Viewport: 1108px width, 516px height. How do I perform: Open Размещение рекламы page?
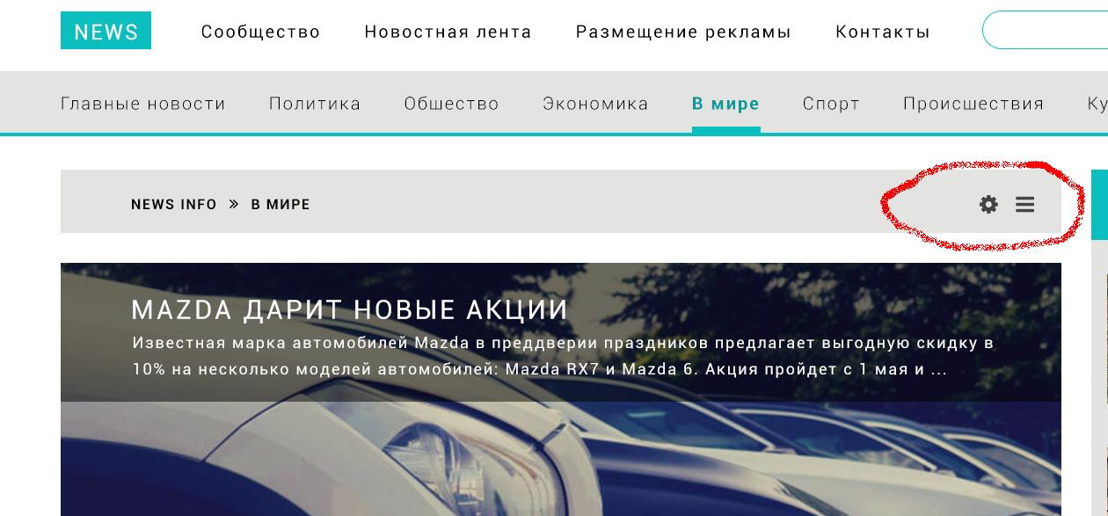(683, 32)
